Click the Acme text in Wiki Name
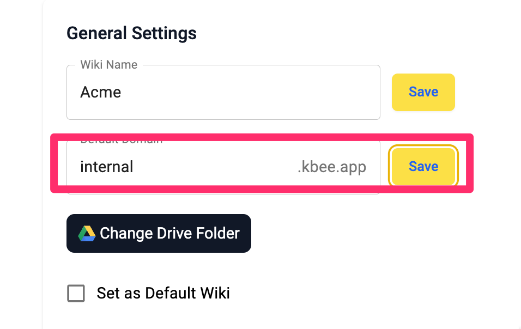The width and height of the screenshot is (521, 329). [x=101, y=92]
